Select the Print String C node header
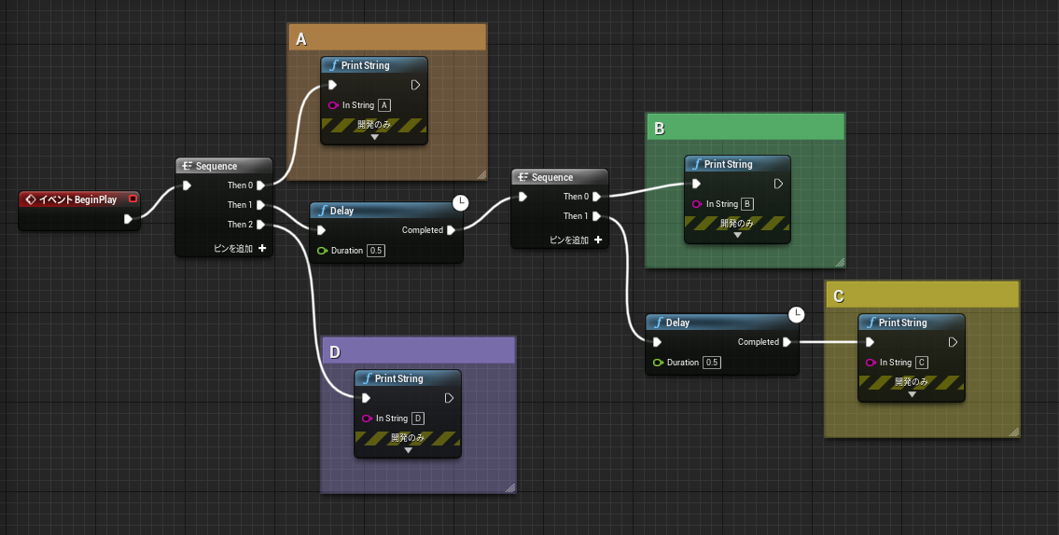The height and width of the screenshot is (535, 1059). point(911,322)
